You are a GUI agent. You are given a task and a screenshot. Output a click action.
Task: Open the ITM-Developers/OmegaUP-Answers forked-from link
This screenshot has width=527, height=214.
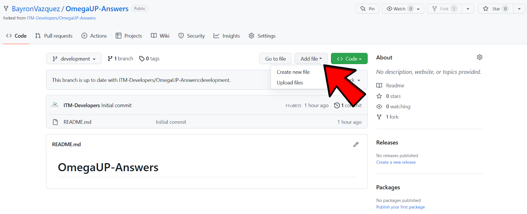61,18
